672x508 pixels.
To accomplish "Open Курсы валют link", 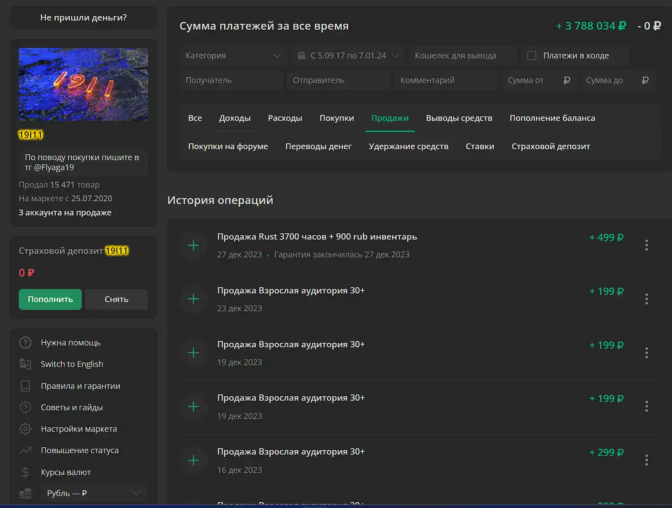I will 66,472.
